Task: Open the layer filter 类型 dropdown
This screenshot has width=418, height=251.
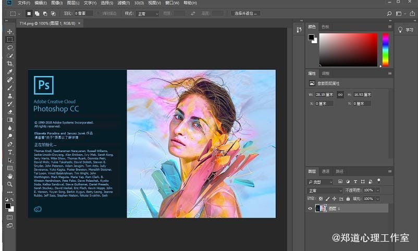Action: [x=320, y=182]
